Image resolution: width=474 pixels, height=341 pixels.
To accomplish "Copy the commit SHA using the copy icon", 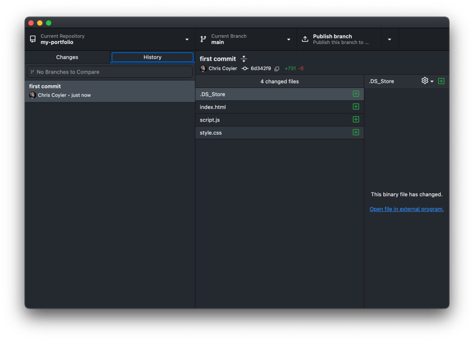I will pyautogui.click(x=277, y=68).
